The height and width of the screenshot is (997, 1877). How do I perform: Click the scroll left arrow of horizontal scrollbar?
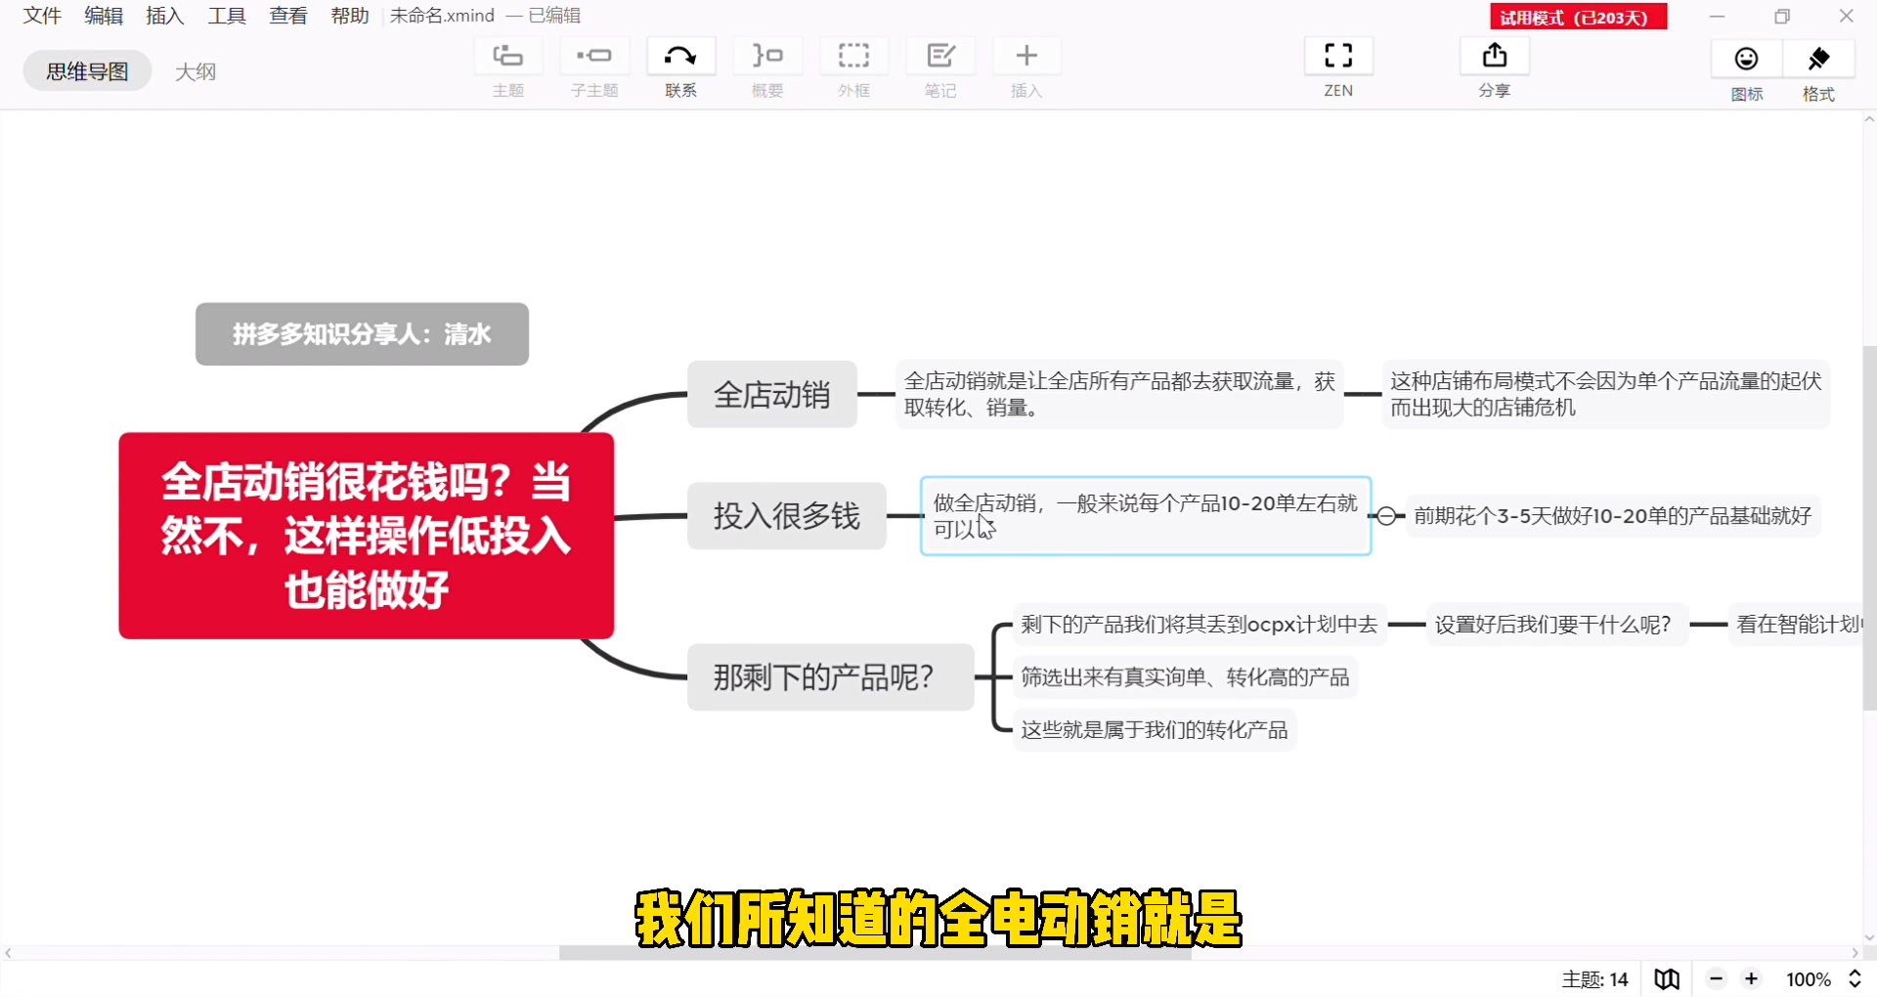coord(8,953)
